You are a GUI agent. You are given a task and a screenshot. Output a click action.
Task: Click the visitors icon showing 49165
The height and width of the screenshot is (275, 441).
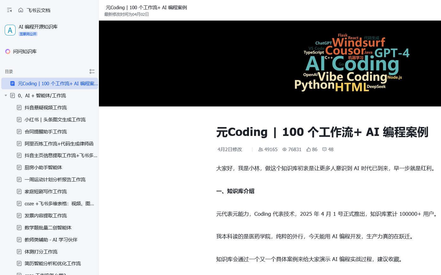click(261, 150)
